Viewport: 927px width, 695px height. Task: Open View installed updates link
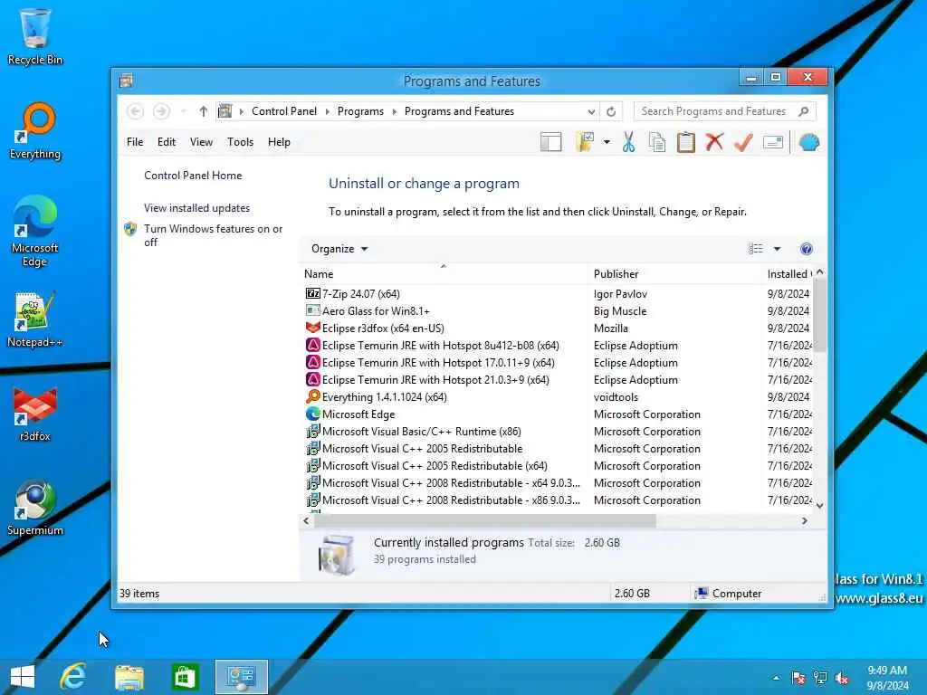196,208
